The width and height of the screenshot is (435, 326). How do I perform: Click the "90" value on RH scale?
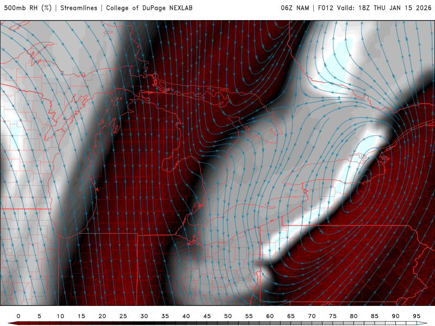(396, 316)
